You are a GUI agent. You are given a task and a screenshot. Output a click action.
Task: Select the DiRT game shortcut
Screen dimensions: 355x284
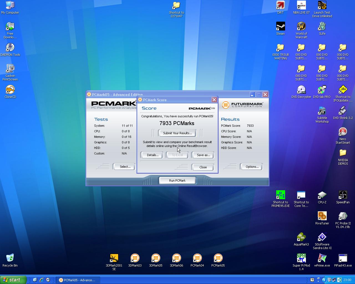click(x=280, y=7)
